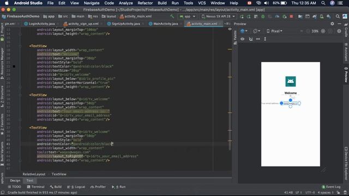The width and height of the screenshot is (349, 196).
Task: Click the preview warnings info icon
Action: (x=339, y=31)
